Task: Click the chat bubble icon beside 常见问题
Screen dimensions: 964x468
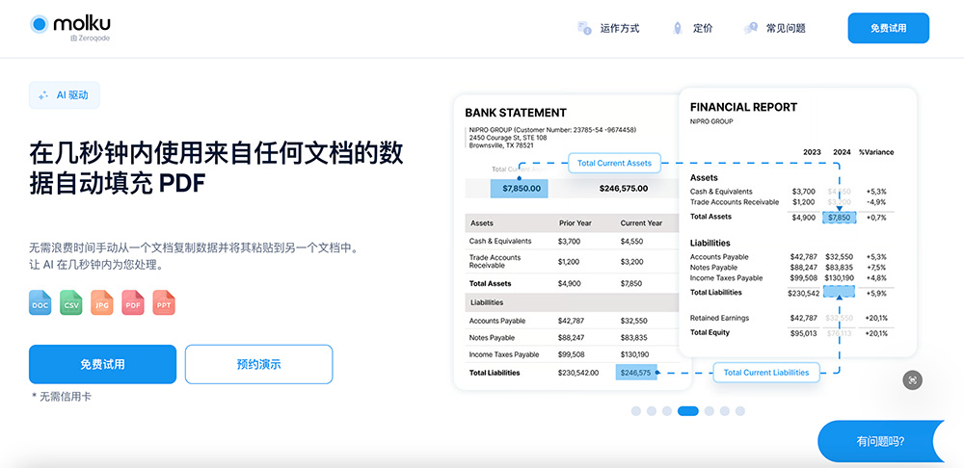Action: pyautogui.click(x=750, y=29)
